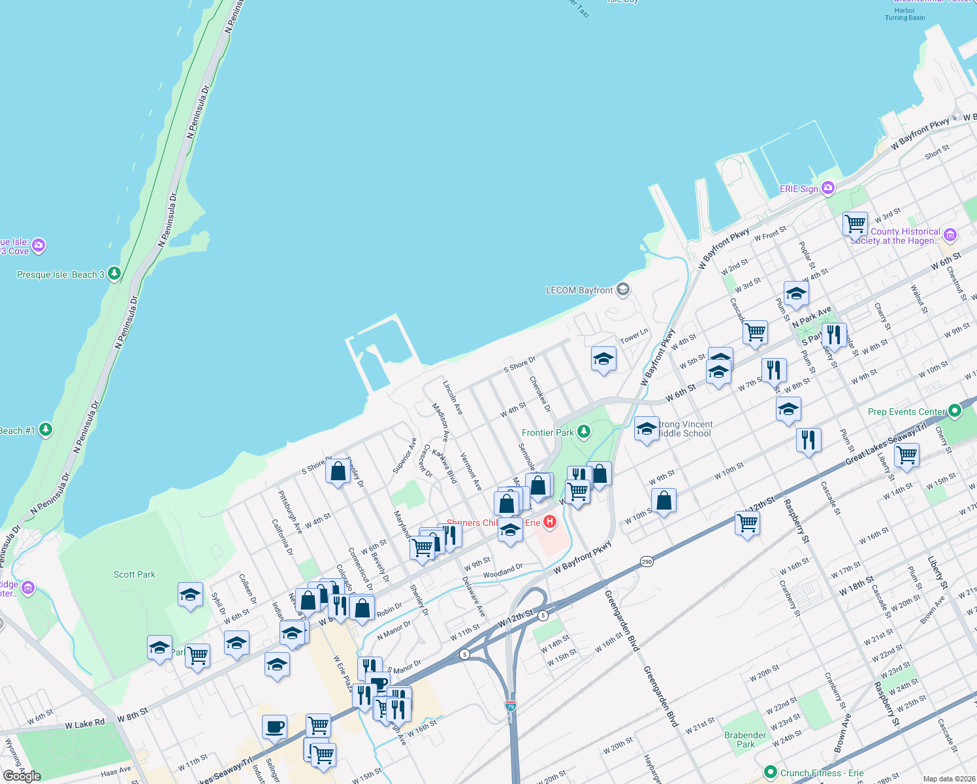Click the restaurant fork-and-knife marker on N Park Ave

point(834,334)
